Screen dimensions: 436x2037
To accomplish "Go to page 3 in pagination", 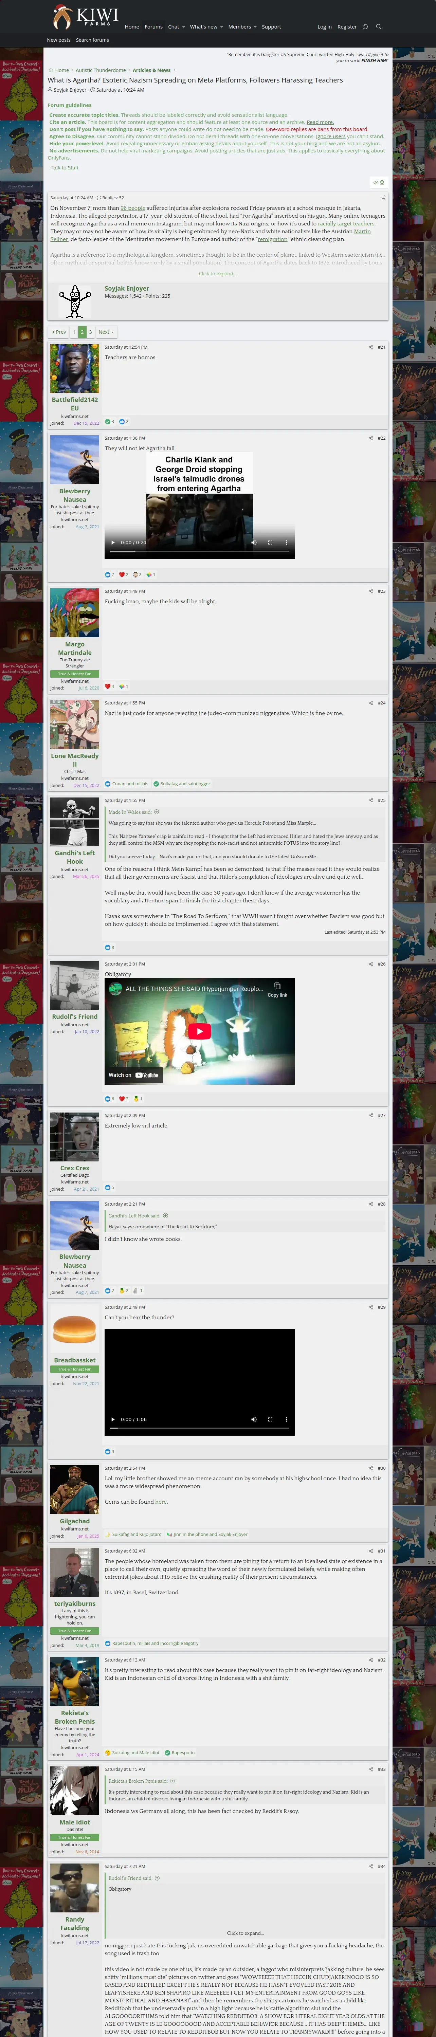I will [x=90, y=332].
